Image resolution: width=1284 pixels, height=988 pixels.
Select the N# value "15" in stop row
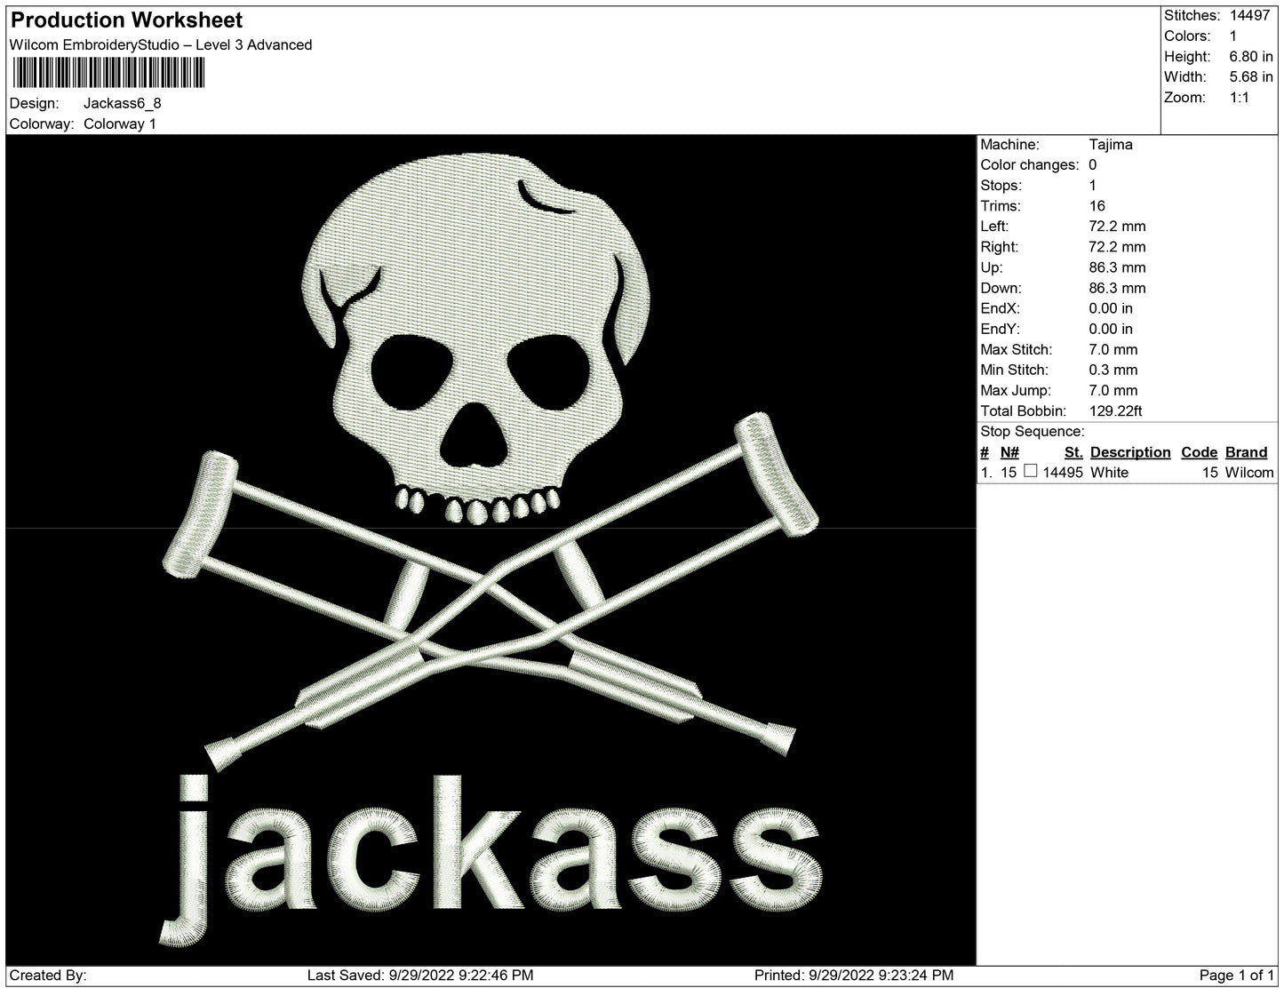click(x=1009, y=473)
